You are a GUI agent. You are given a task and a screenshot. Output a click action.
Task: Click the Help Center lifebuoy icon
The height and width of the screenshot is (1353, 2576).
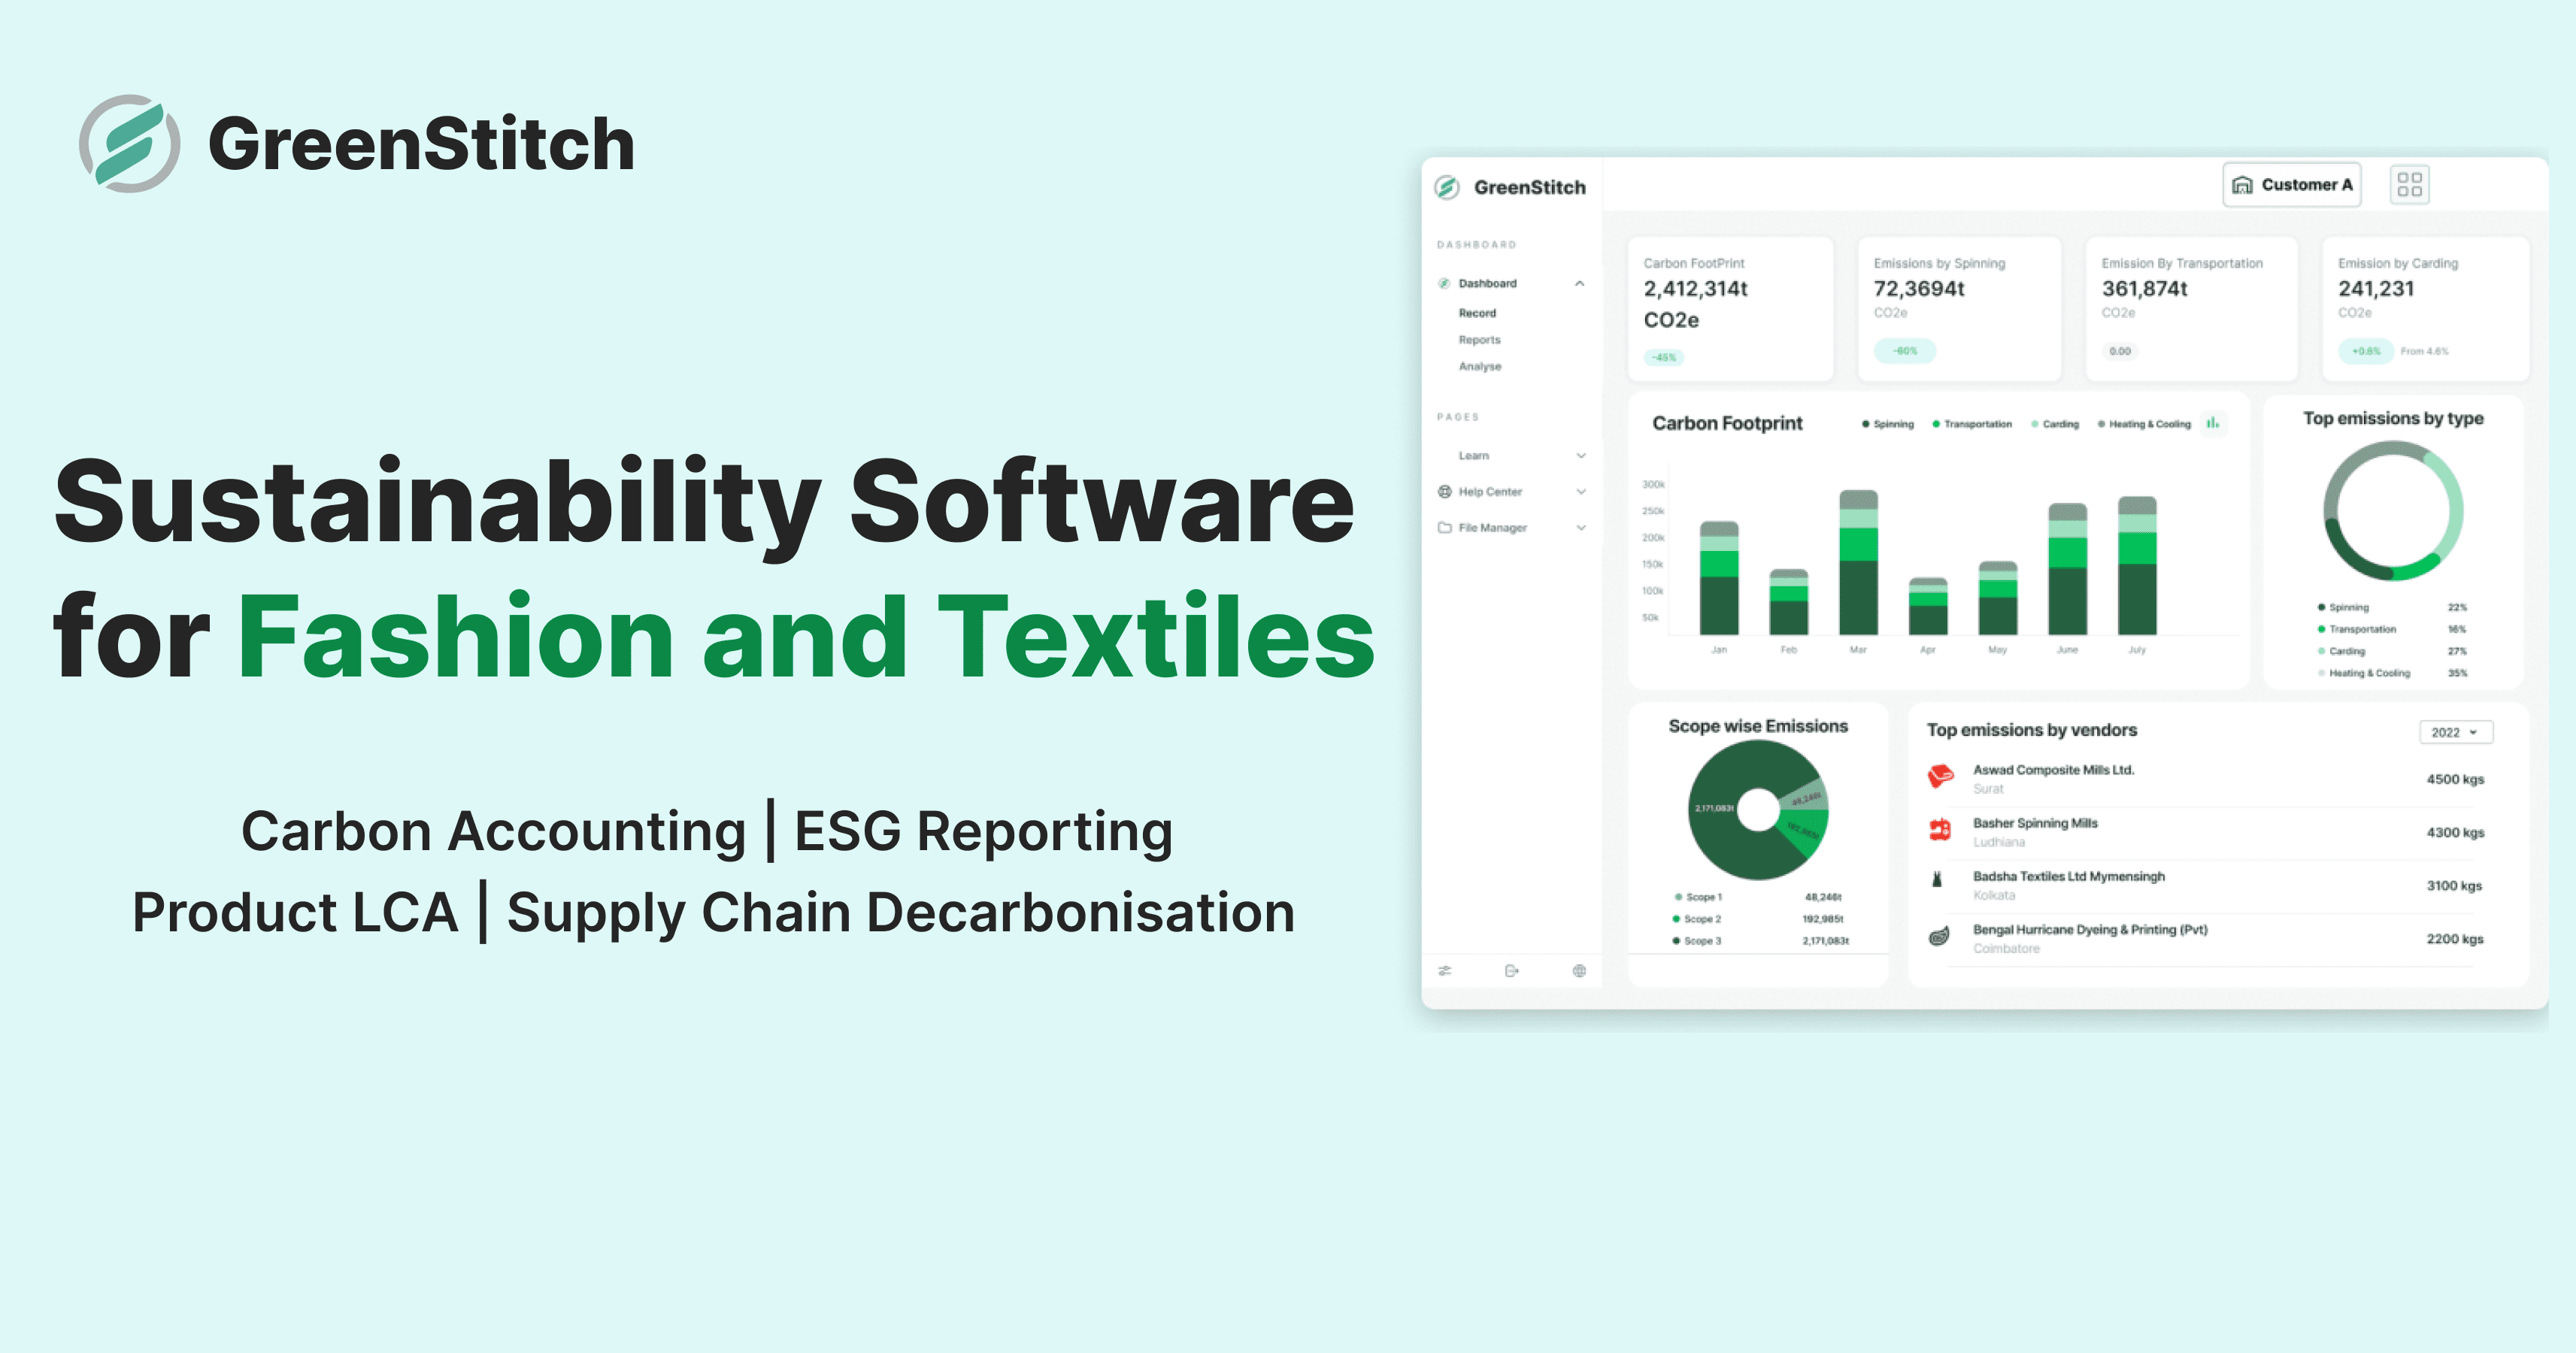[1445, 491]
